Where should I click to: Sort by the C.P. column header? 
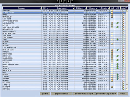pos(45,8)
